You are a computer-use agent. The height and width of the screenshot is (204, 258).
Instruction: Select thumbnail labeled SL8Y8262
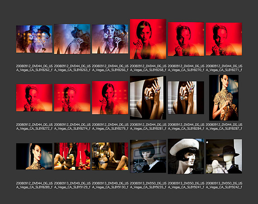34,39
